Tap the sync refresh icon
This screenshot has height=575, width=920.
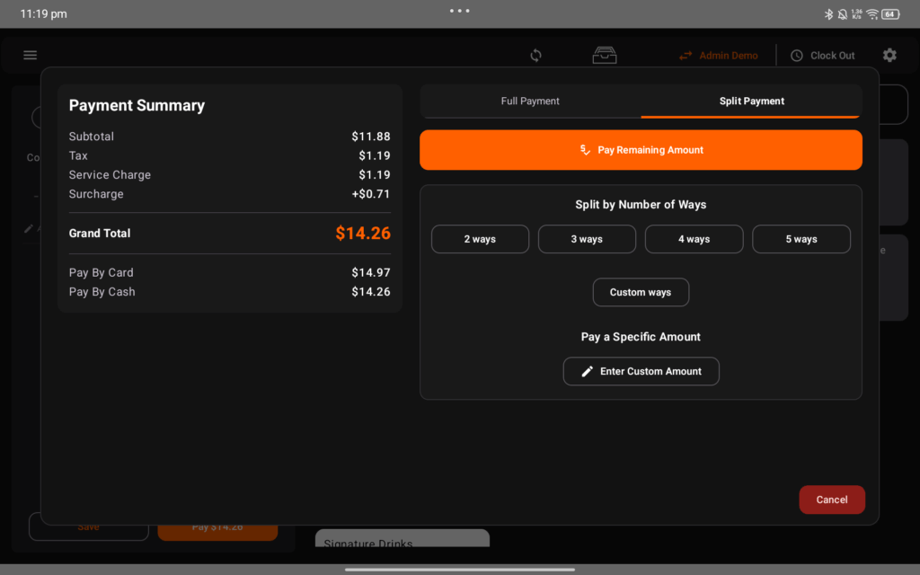[x=535, y=56]
